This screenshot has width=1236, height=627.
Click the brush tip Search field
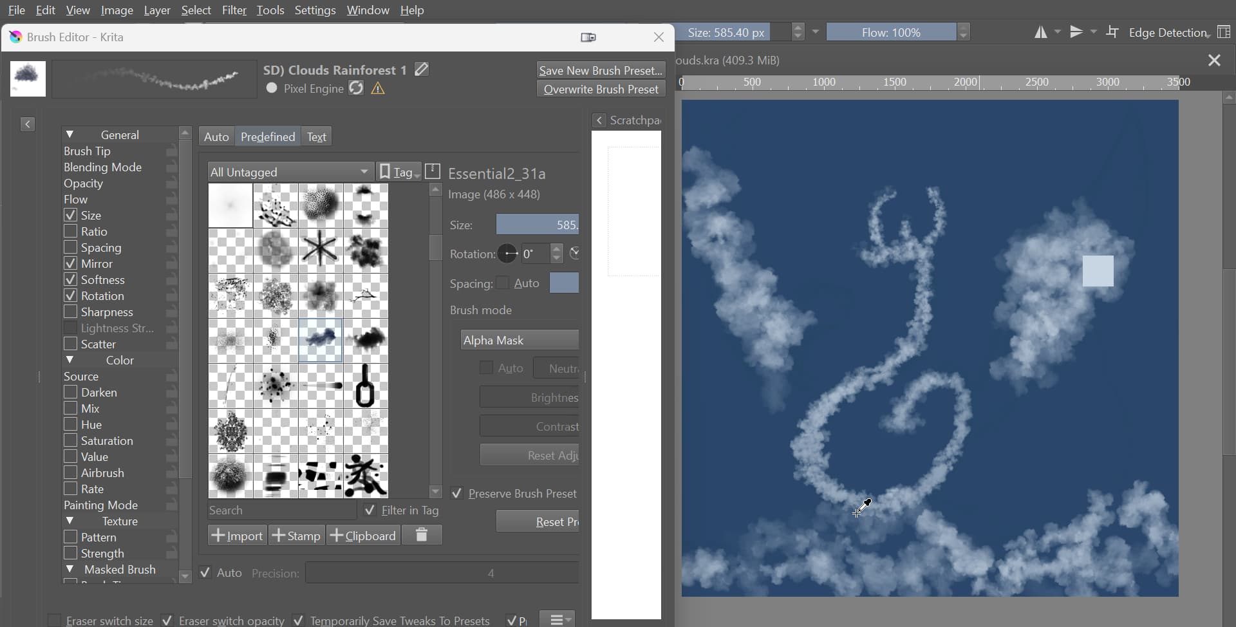click(281, 510)
